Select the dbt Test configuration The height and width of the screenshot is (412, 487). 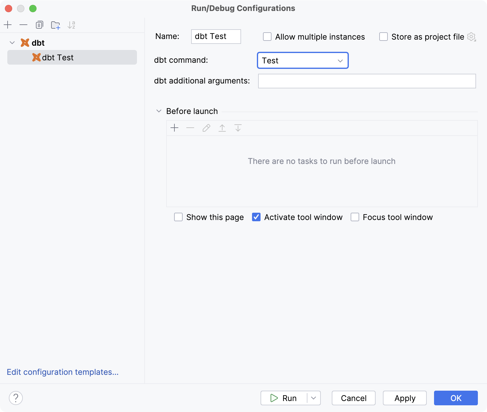72,57
